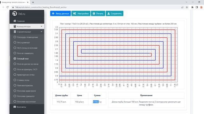Open a new browser tab
This screenshot has width=204, height=114.
[33, 2]
